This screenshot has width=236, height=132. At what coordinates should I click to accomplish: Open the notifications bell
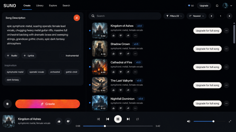coord(217,6)
